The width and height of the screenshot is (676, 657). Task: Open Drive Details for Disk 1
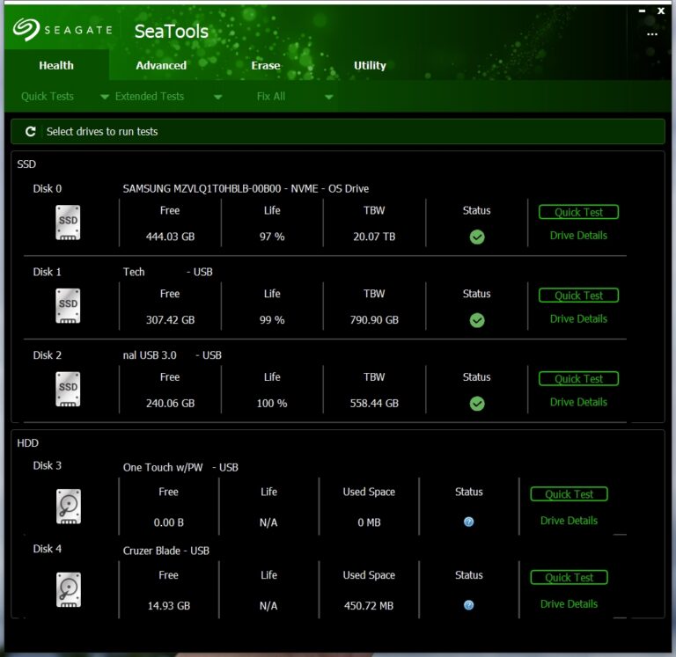coord(578,319)
